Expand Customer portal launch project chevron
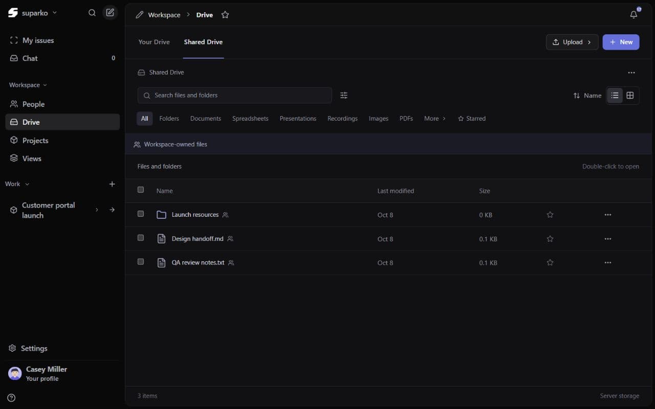The image size is (655, 409). coord(97,210)
